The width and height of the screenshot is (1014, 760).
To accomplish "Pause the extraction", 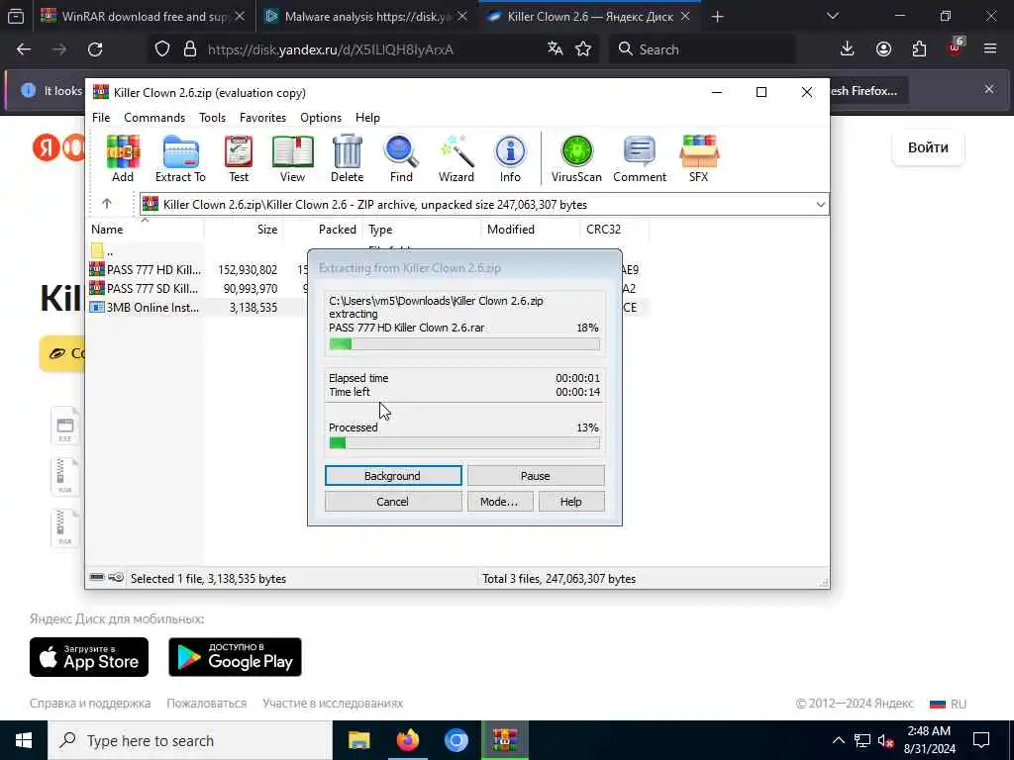I will tap(536, 476).
